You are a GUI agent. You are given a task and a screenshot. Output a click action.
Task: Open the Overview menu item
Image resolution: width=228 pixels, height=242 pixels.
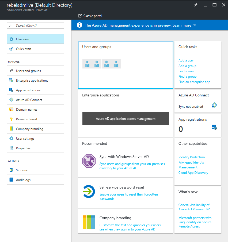pyautogui.click(x=35, y=39)
